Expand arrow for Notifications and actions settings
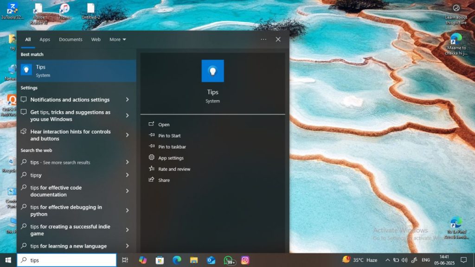 127,100
